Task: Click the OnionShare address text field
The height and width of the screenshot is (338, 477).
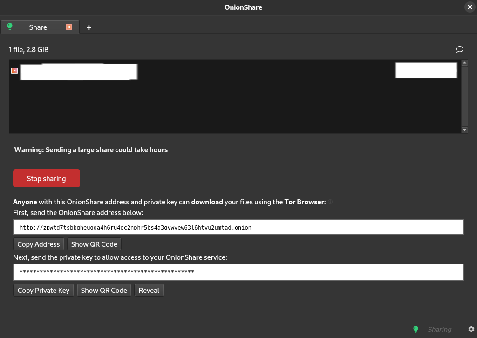Action: tap(238, 227)
